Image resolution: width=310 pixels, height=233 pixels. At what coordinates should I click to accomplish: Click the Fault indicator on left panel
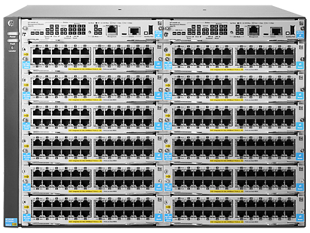12,41
